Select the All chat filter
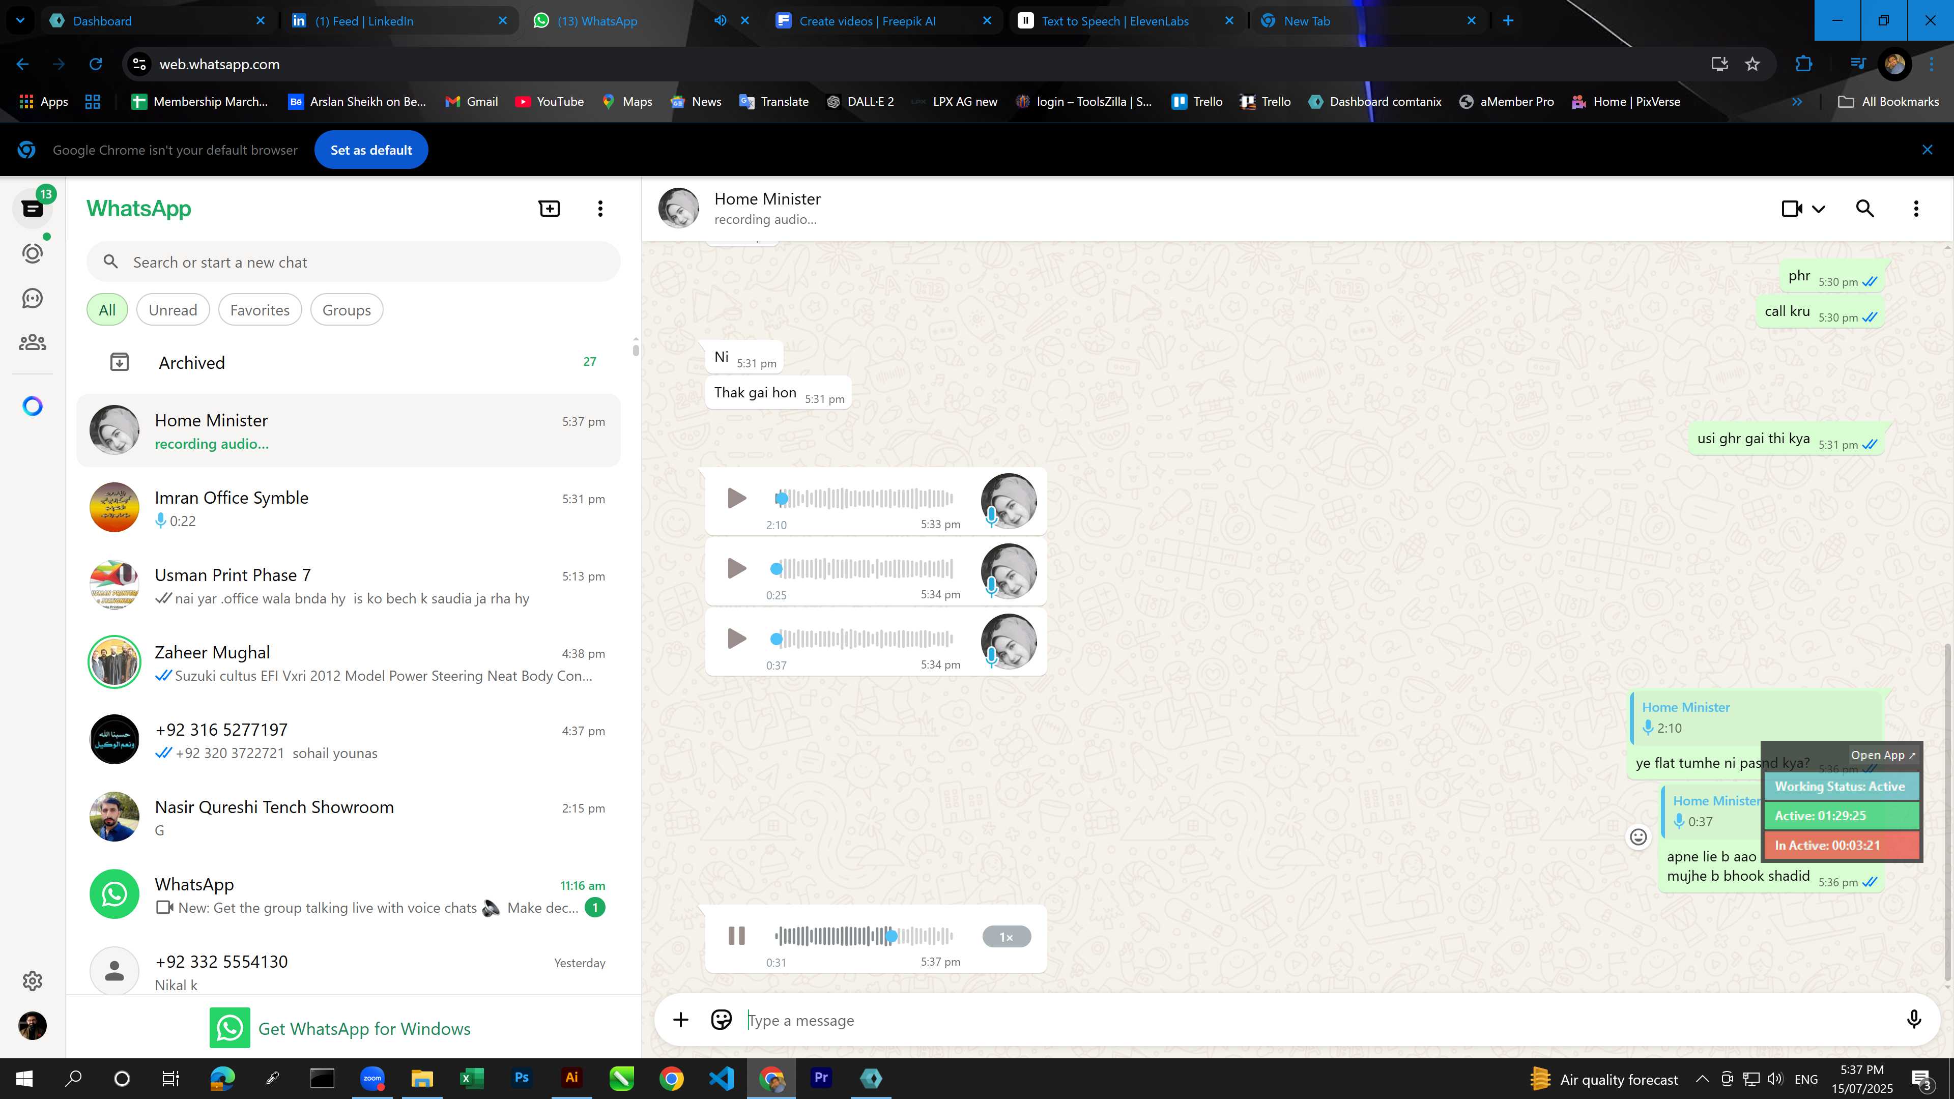 (107, 310)
